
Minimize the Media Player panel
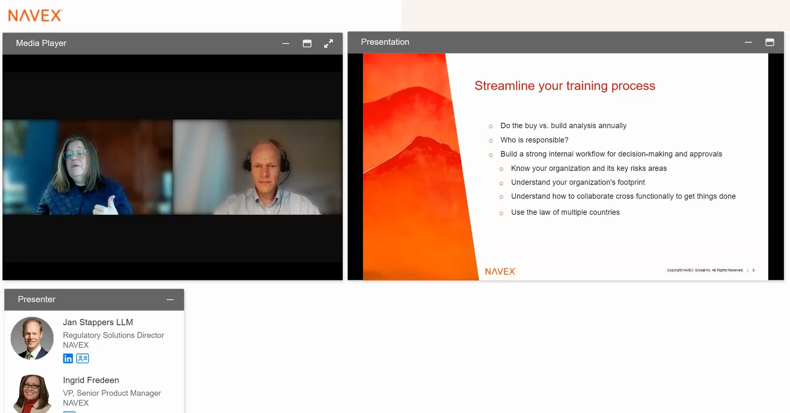point(286,44)
